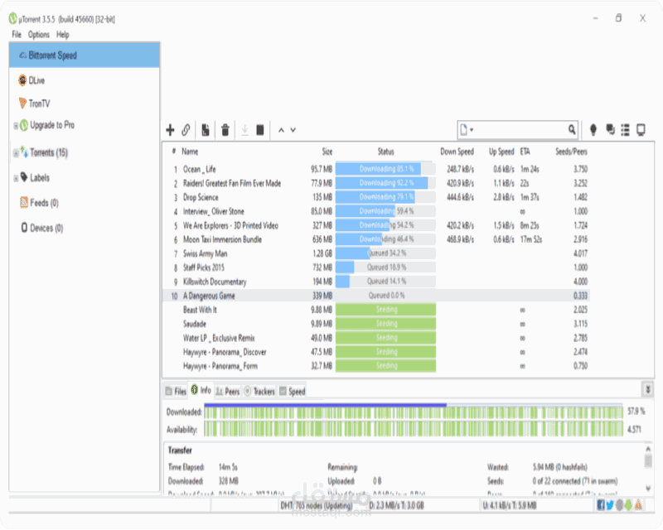Expand the Torrents (15) tree node
This screenshot has height=530, width=663.
coord(16,153)
